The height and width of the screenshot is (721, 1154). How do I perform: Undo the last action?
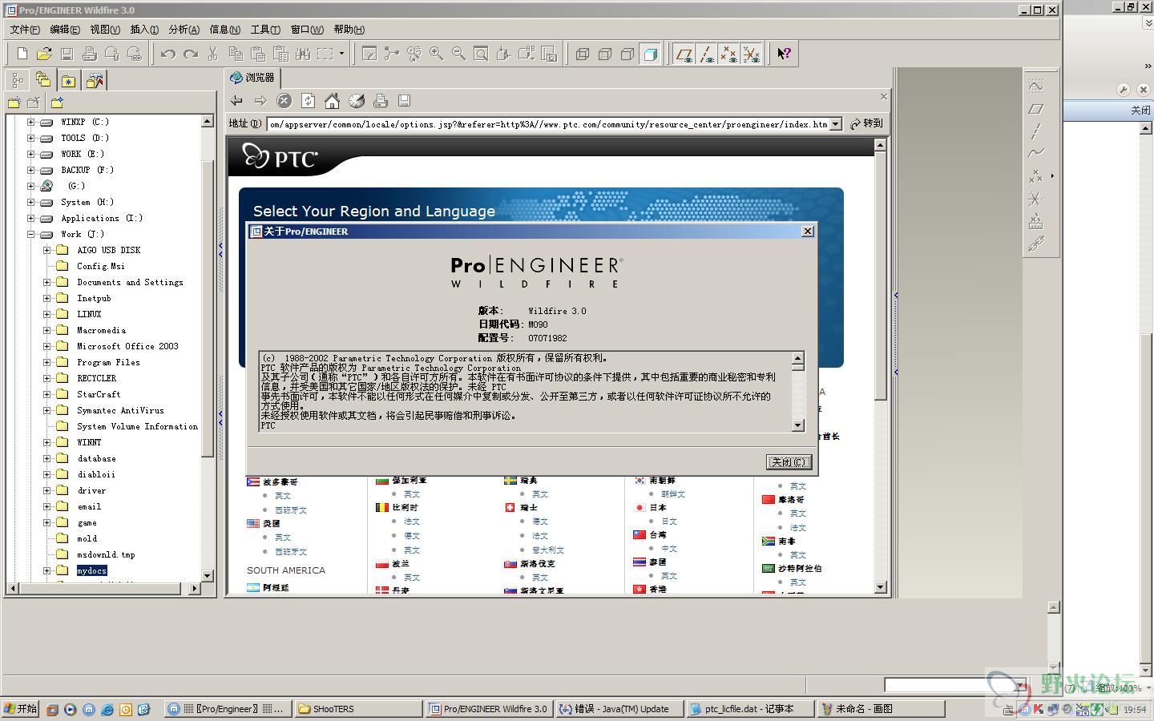point(168,54)
